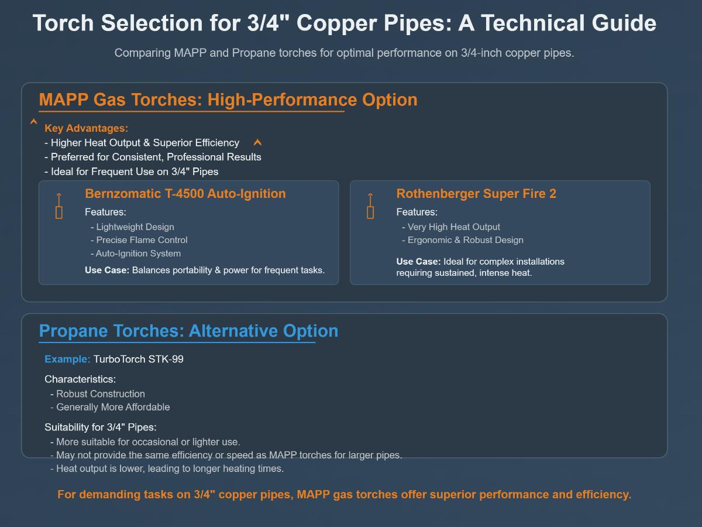Select the Propane Torches: Alternative Option heading
The width and height of the screenshot is (702, 527).
coord(188,331)
